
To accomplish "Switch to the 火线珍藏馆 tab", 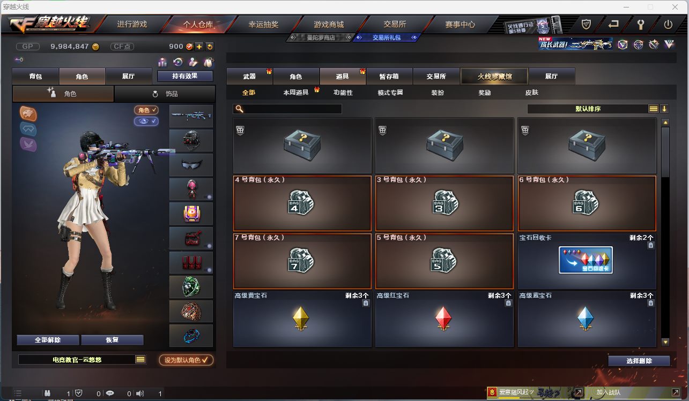I will [494, 76].
